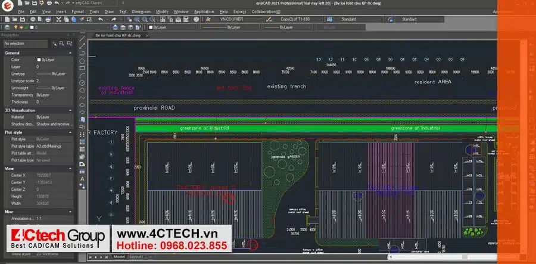Screen dimensions: 536x264
Task: Select the Spline tool in draw toolbar
Action: click(x=82, y=98)
